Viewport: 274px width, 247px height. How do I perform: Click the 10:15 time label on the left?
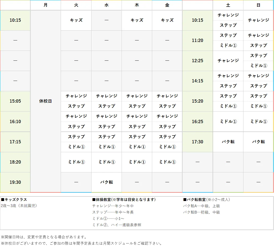coord(15,20)
